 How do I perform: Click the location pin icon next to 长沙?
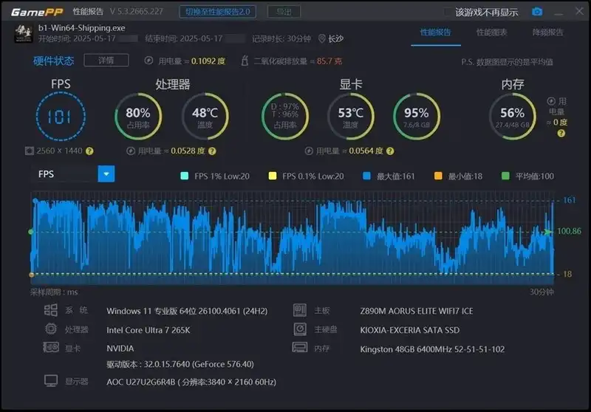click(x=322, y=38)
